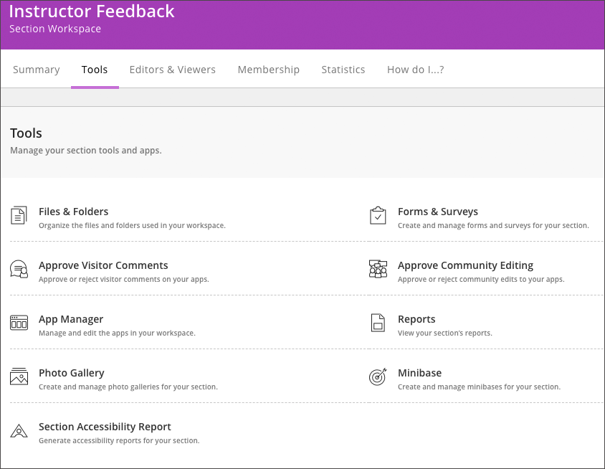Click the Minibase target icon
Screen dimensions: 605x469
pos(378,376)
